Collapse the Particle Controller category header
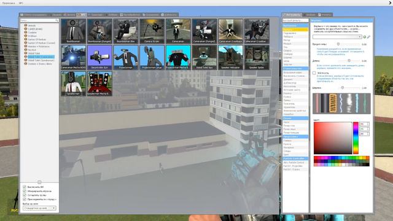393x221 pixels. tap(295, 158)
